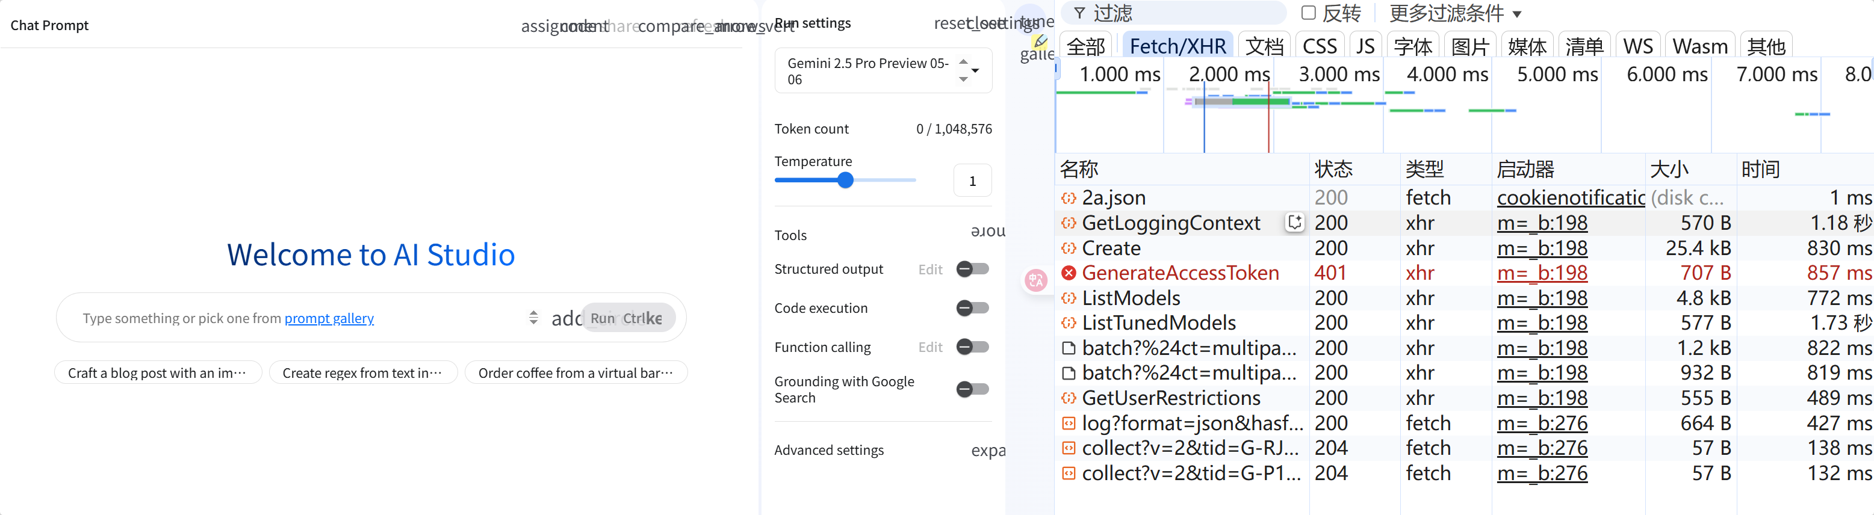Collapse the Tools section
Screen dimensions: 1874x515
[x=988, y=232]
